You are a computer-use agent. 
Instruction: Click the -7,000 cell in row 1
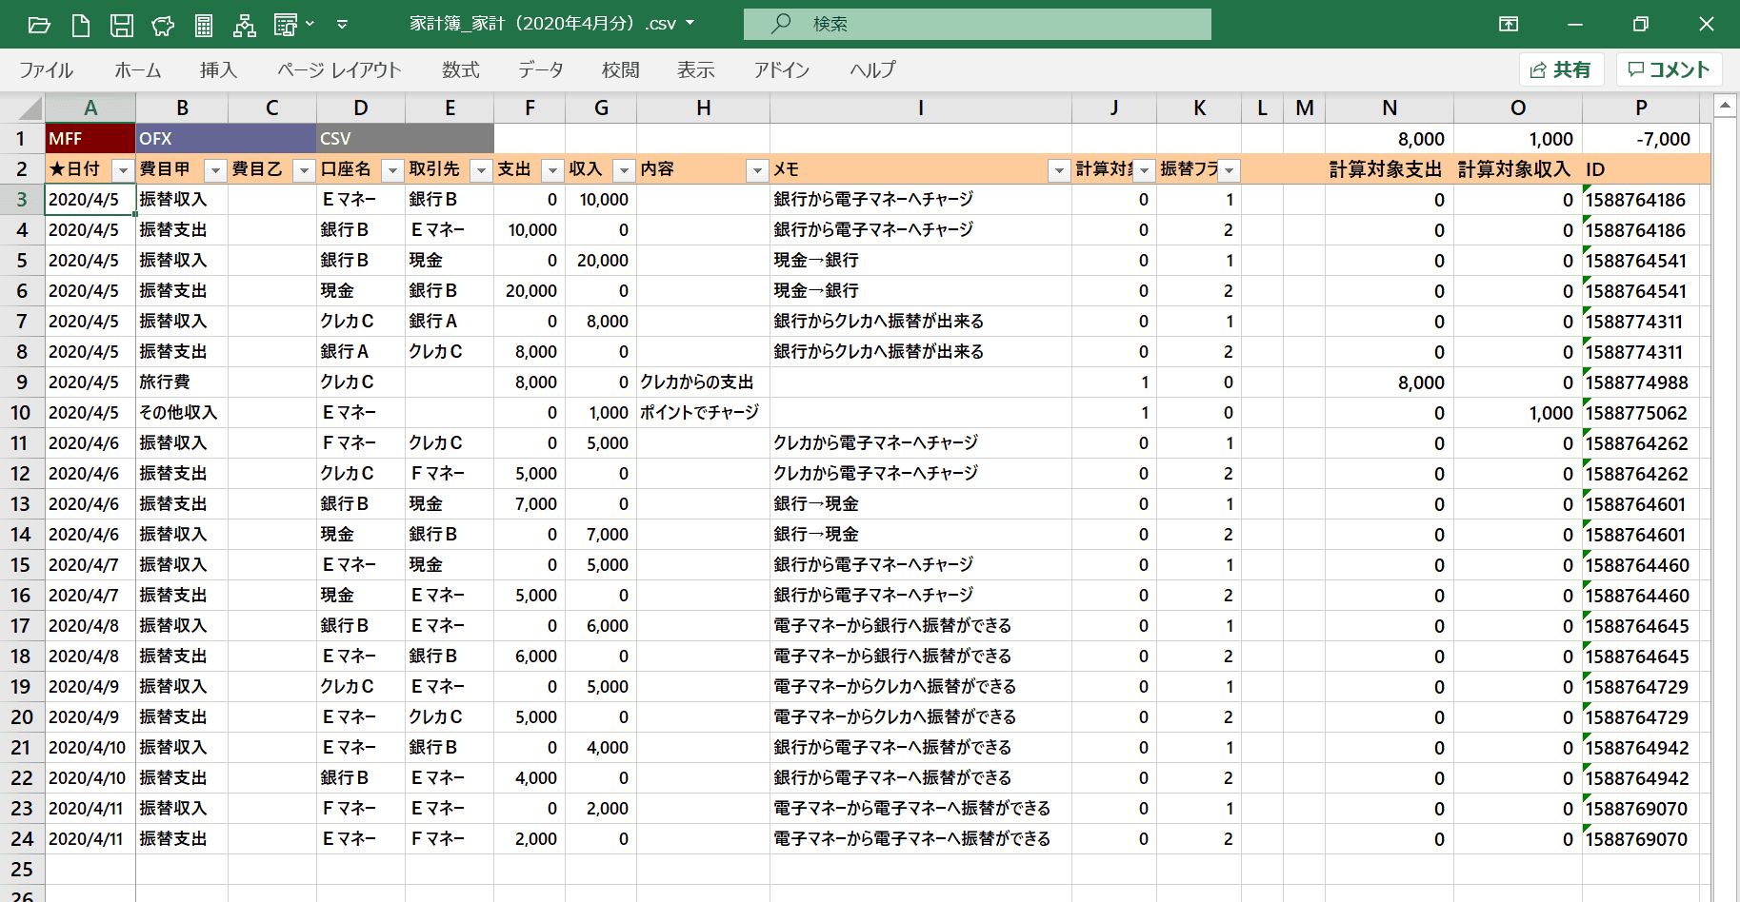pos(1641,139)
